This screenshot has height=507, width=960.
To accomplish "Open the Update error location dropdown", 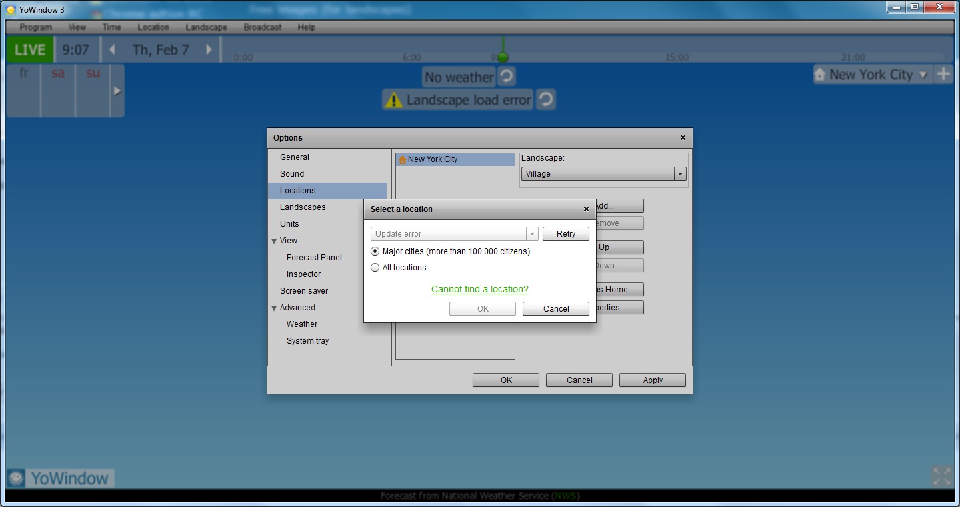I will pyautogui.click(x=532, y=234).
